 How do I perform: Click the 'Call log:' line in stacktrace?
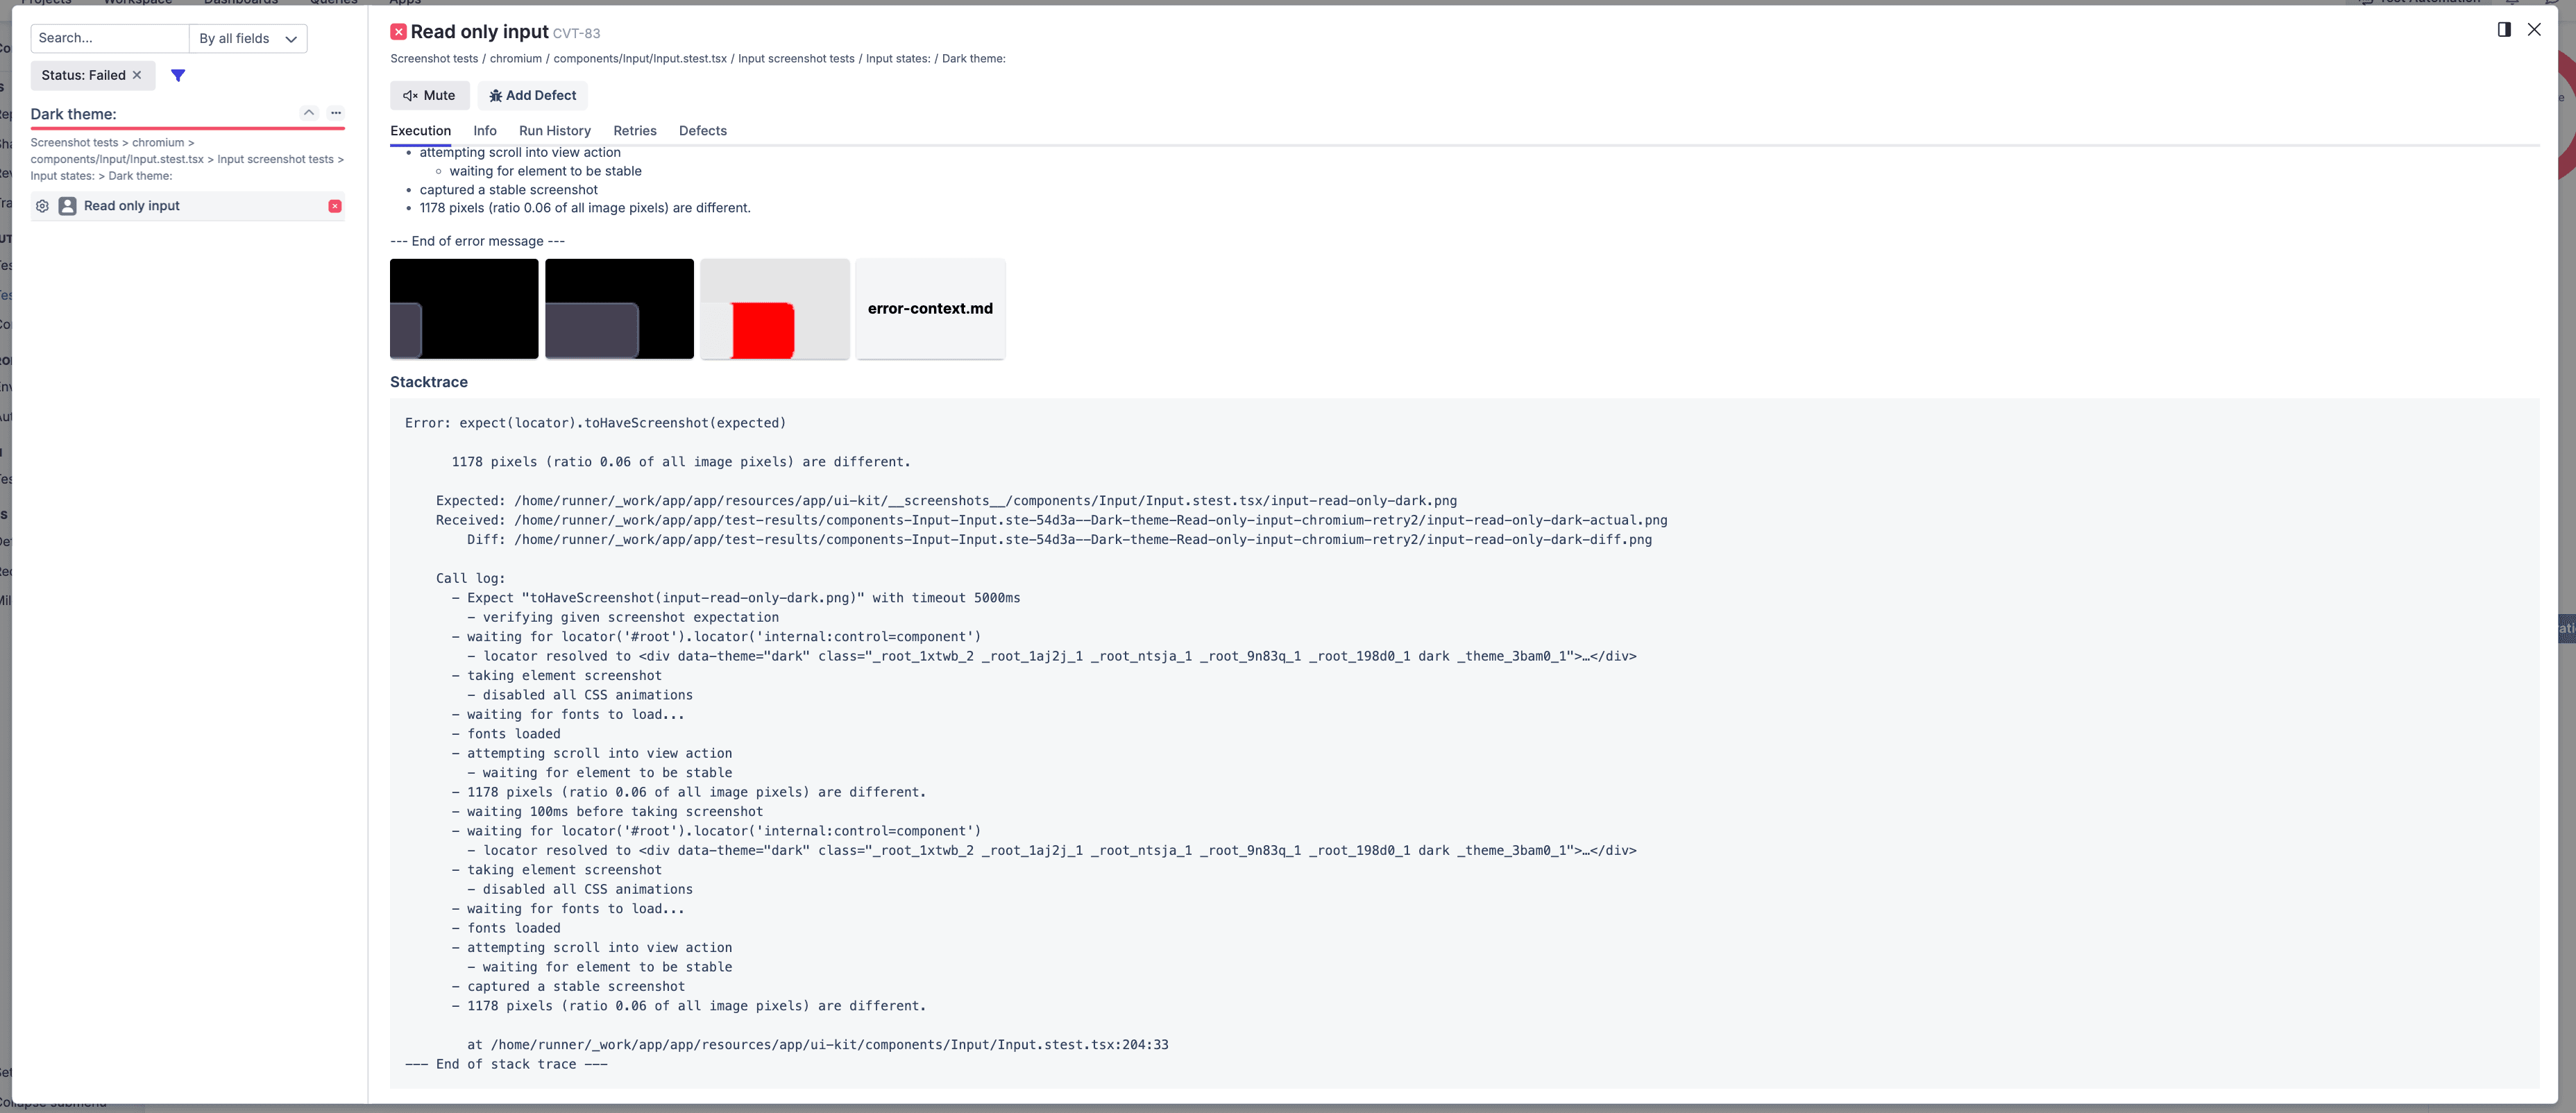470,579
